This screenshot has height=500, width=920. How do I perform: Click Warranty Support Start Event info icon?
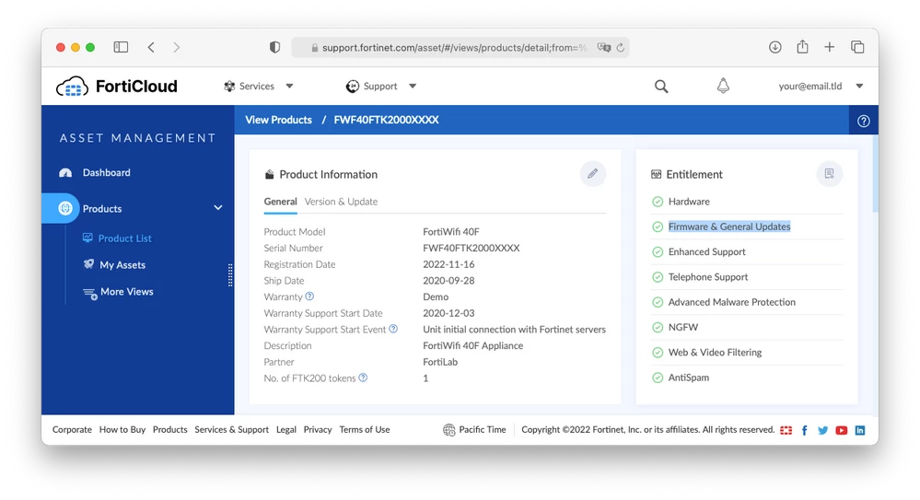pyautogui.click(x=394, y=330)
